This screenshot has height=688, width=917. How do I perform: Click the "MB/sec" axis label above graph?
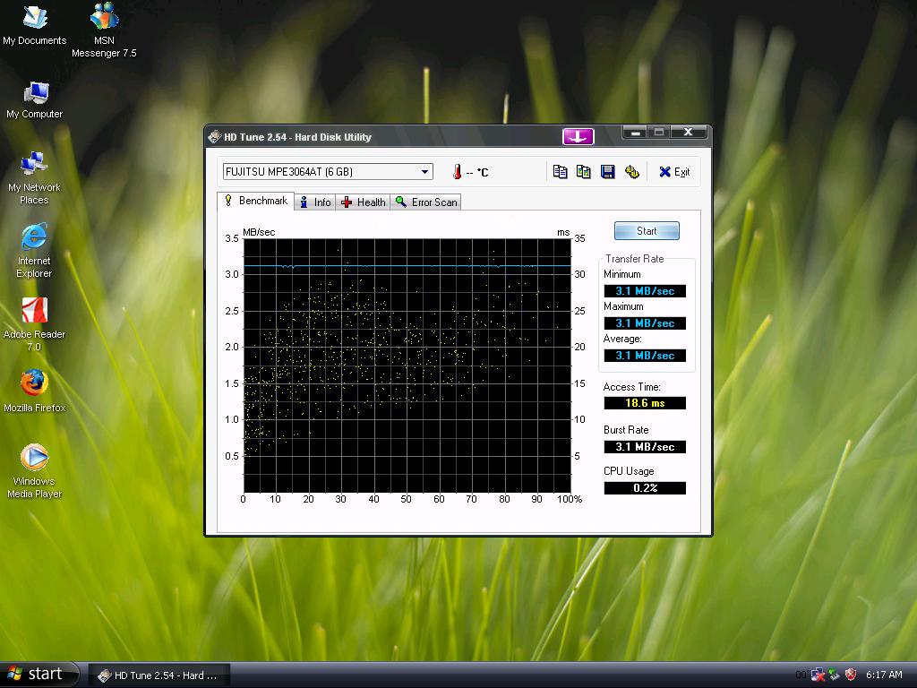(x=259, y=232)
